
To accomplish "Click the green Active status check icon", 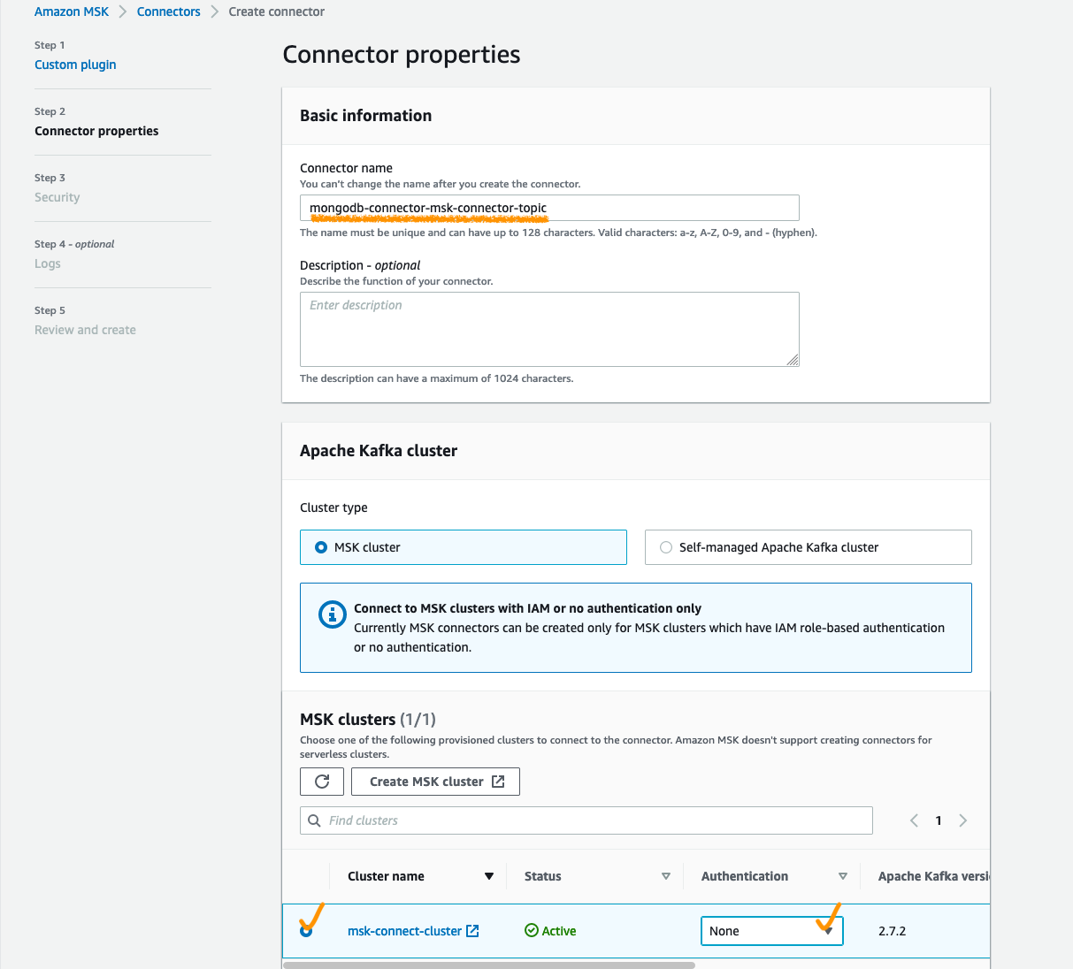I will (x=531, y=931).
